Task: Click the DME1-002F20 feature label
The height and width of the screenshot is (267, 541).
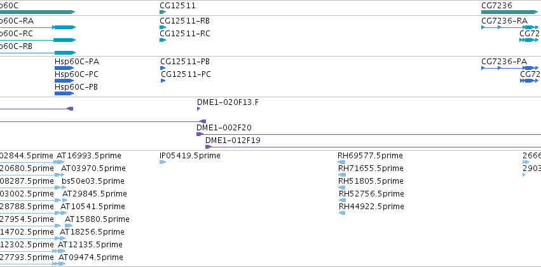Action: (x=224, y=128)
